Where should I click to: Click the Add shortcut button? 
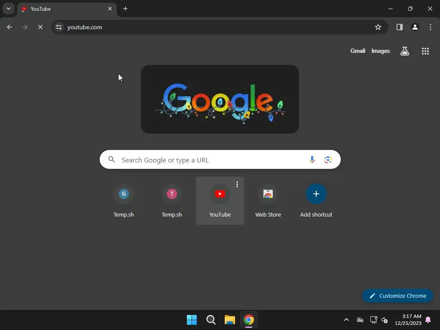[x=316, y=201]
